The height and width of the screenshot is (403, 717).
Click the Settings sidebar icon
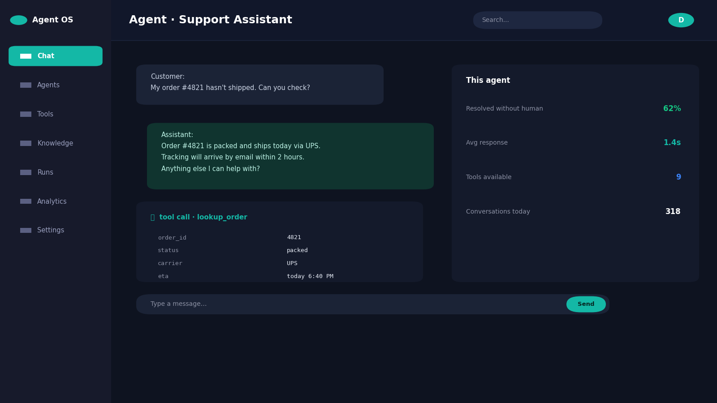(x=26, y=230)
